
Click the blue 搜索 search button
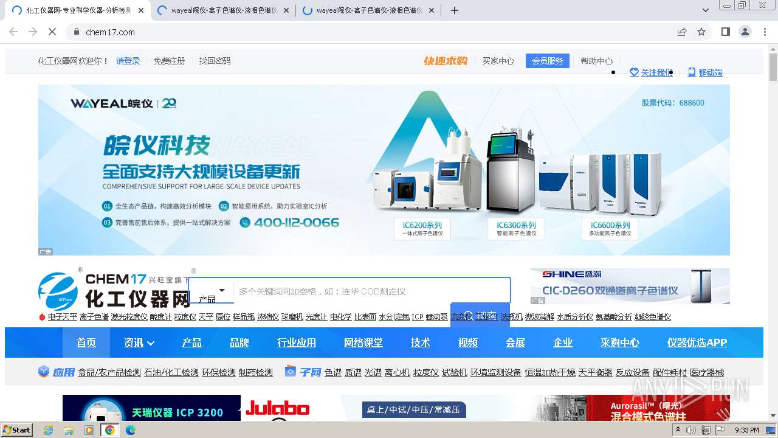pos(480,316)
